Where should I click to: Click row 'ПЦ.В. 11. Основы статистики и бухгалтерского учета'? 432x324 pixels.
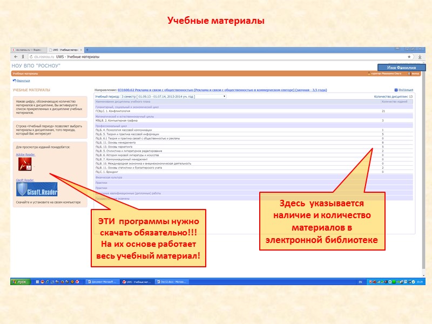tap(253, 167)
